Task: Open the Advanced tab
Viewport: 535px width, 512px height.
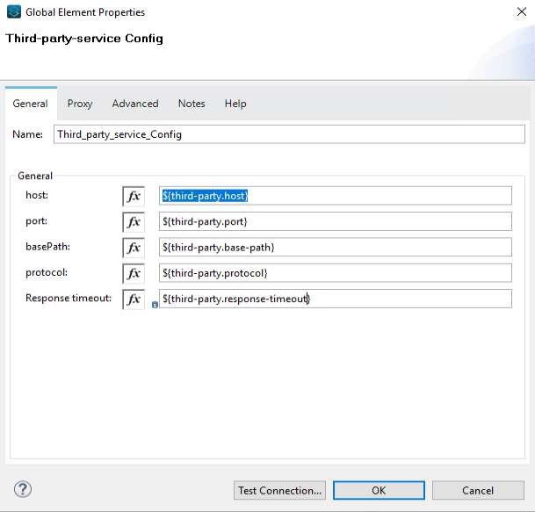Action: tap(135, 104)
